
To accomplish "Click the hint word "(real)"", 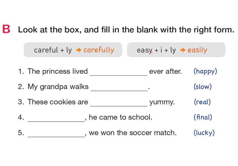I will [x=202, y=102].
